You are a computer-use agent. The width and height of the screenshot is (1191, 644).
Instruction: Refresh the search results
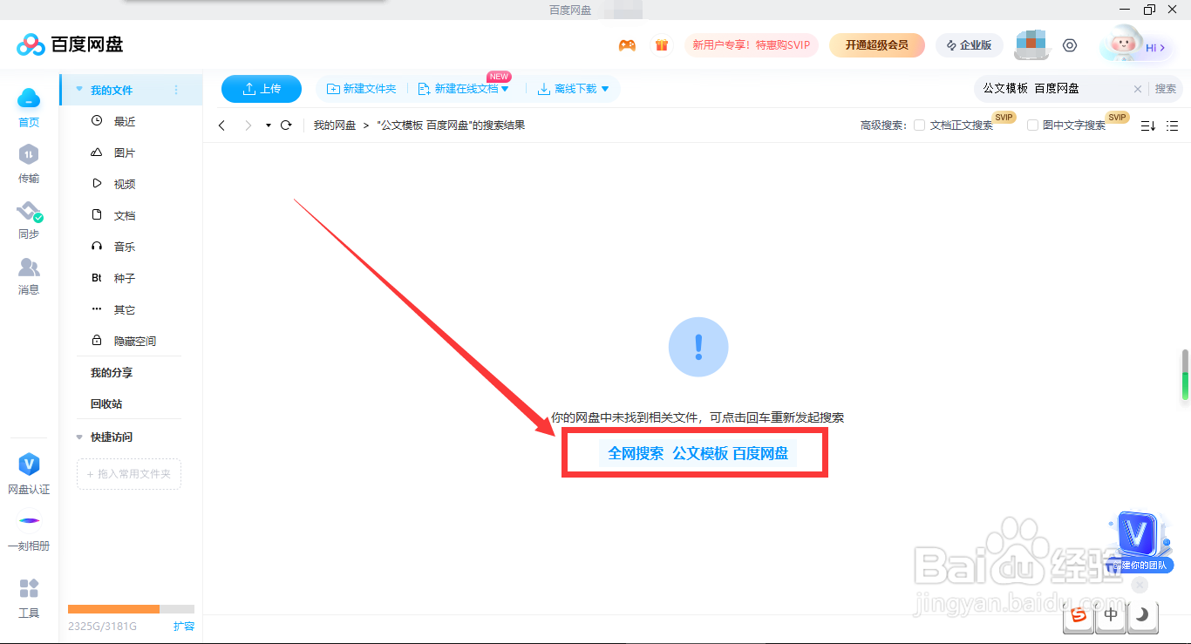click(x=286, y=125)
